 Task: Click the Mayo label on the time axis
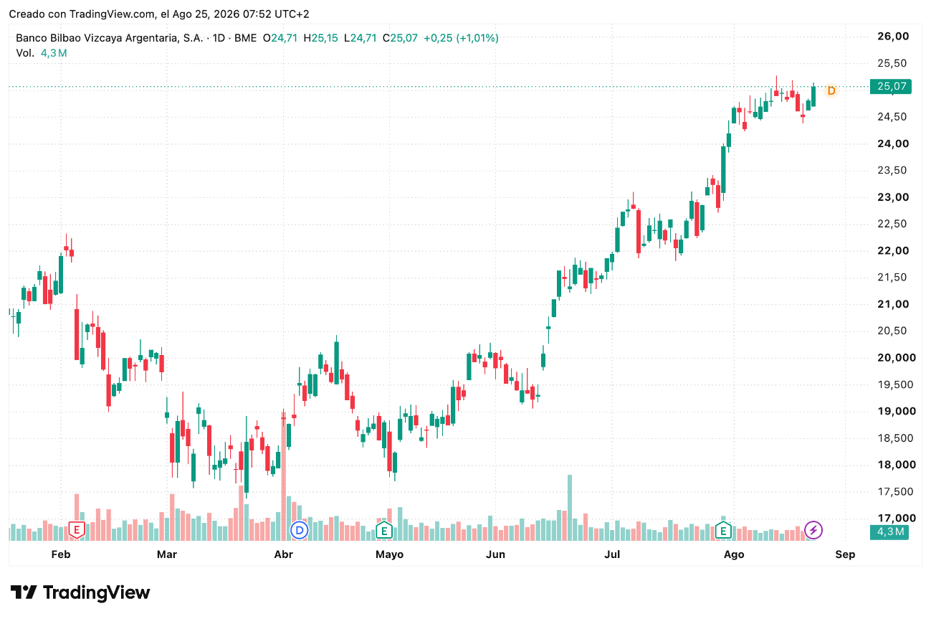pyautogui.click(x=390, y=554)
